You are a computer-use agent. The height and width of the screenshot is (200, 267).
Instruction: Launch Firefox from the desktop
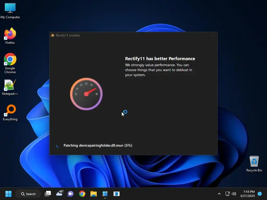tap(10, 36)
